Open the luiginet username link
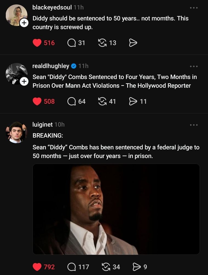Viewport: 208px width, 275px height. 42,125
